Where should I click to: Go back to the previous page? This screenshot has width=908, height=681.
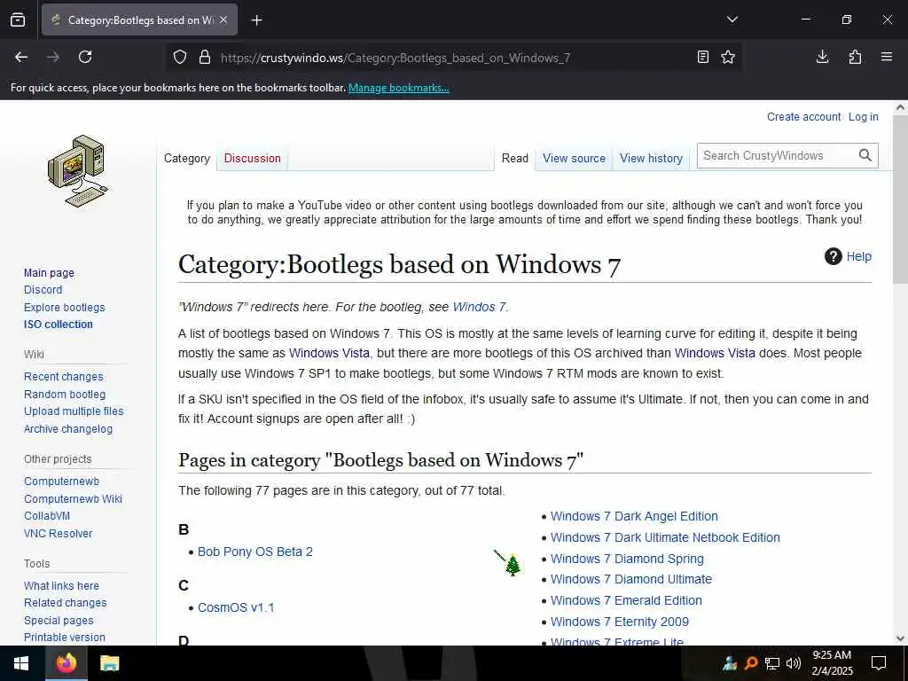coord(21,57)
